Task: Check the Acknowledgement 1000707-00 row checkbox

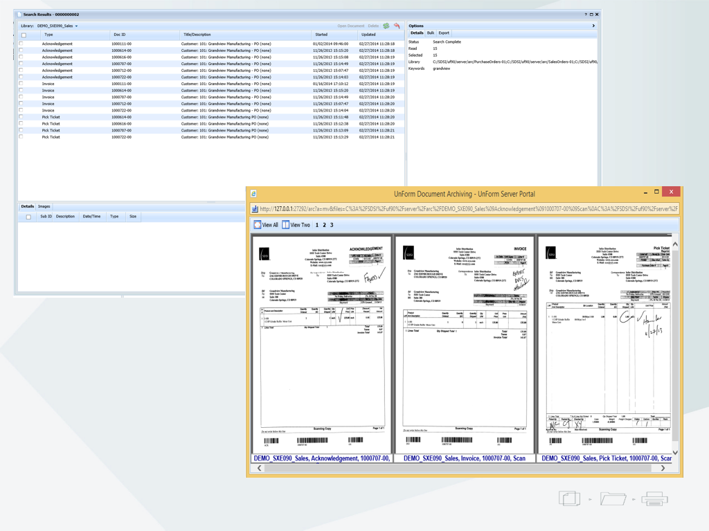Action: (21, 64)
